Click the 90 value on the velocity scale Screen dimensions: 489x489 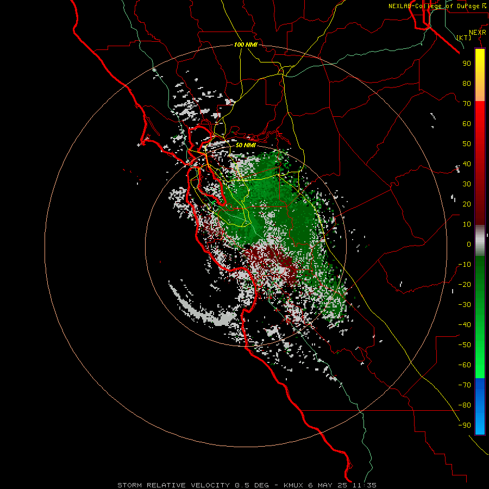click(x=467, y=64)
